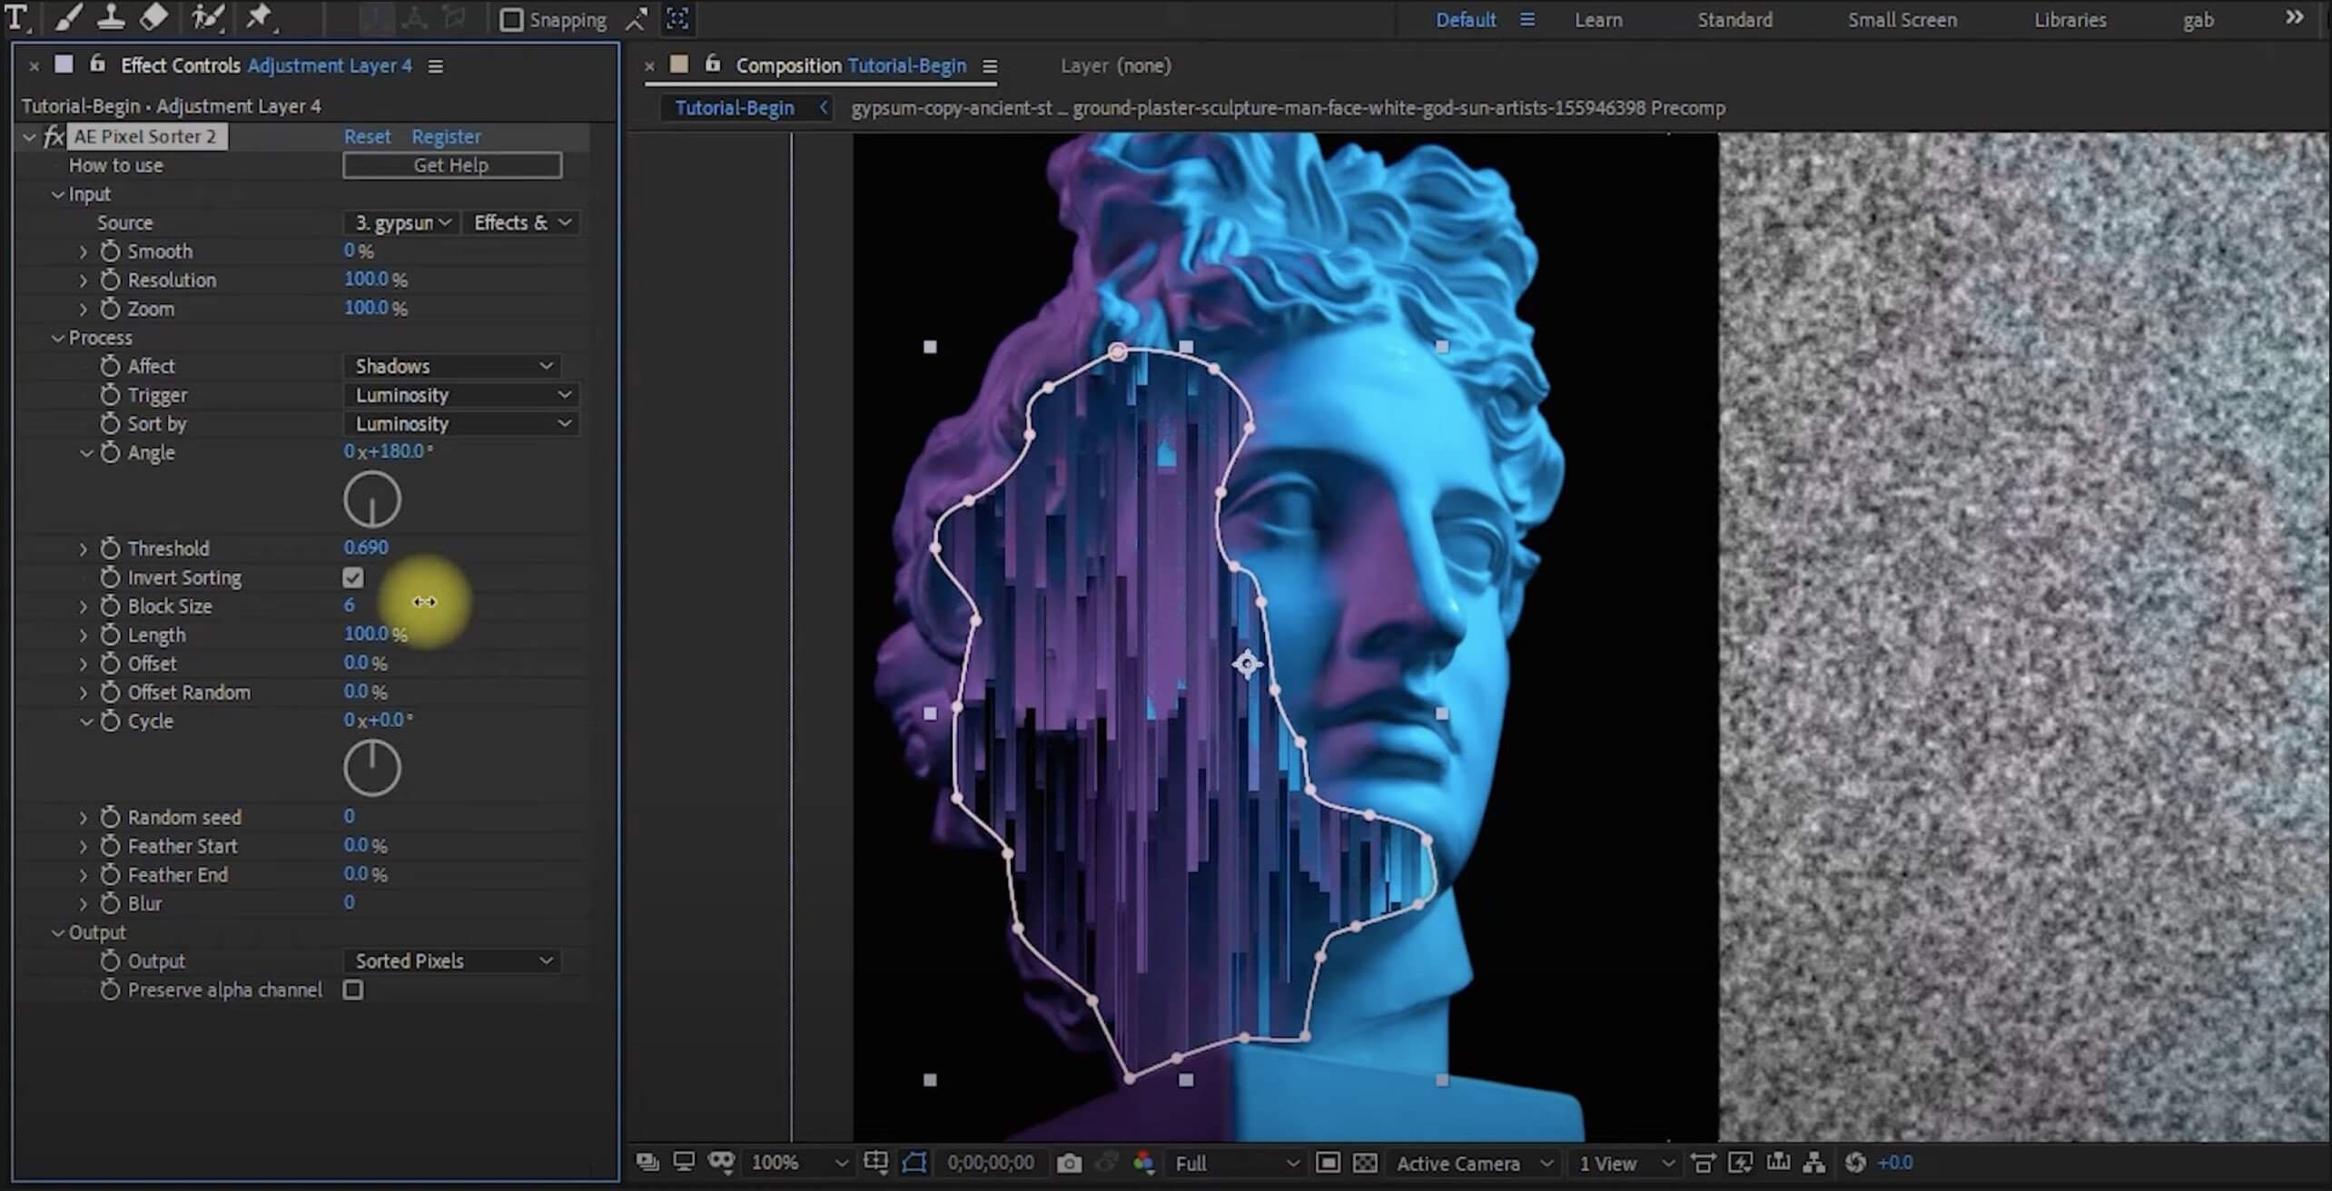Select the Clone Stamp tool

click(111, 16)
